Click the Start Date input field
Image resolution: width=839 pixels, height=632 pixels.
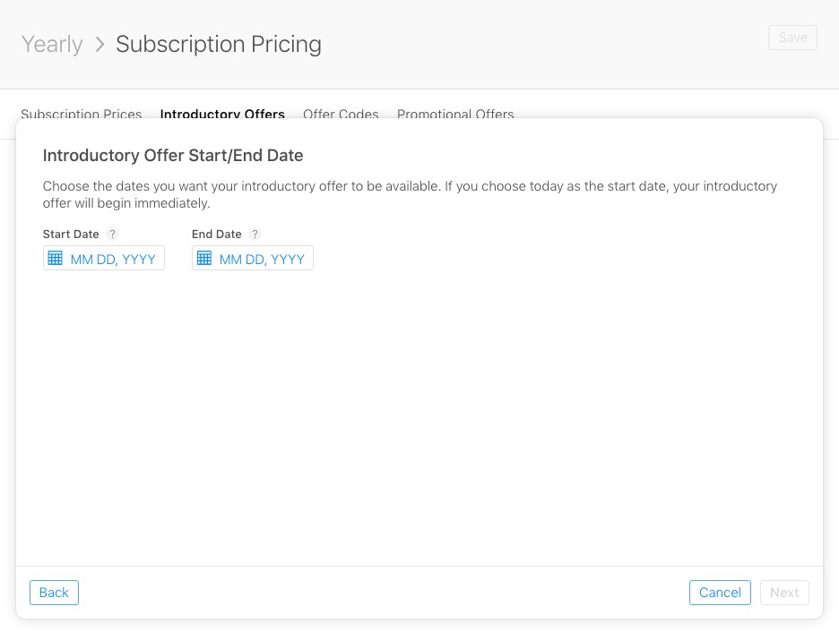pos(113,259)
